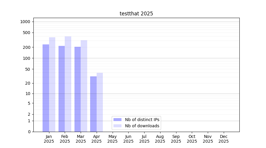Select the 'Nb of distinct IPs' legend label
266x148 pixels.
click(142, 120)
